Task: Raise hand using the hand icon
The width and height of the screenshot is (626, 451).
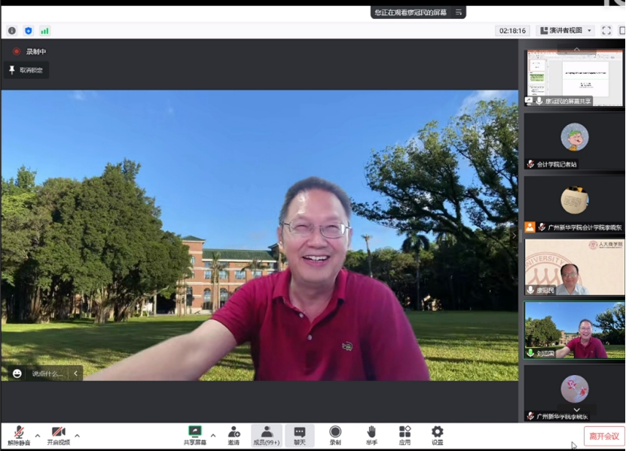Action: pyautogui.click(x=371, y=432)
